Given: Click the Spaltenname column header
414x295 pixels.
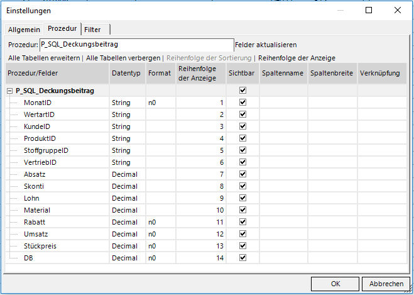Looking at the screenshot, I should [x=283, y=74].
